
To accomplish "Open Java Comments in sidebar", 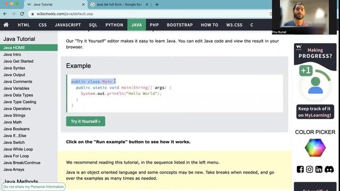I will click(29, 81).
